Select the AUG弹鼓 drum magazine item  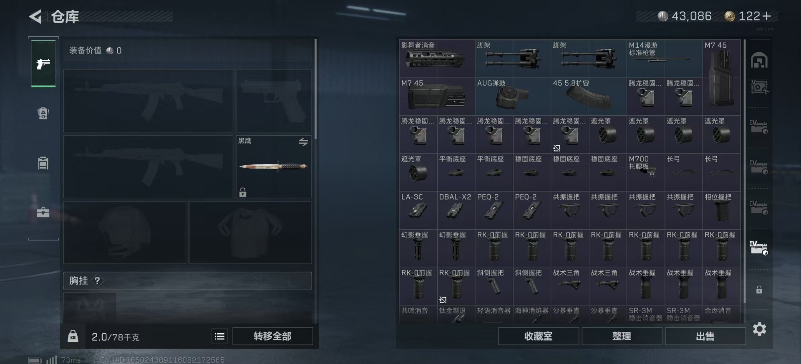513,96
